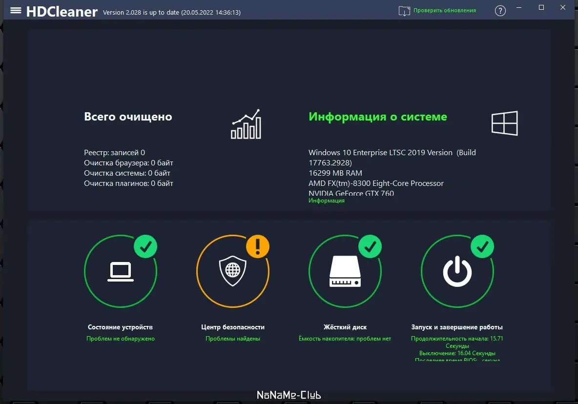Open the hard disk drive icon
This screenshot has height=404, width=578.
pos(345,271)
